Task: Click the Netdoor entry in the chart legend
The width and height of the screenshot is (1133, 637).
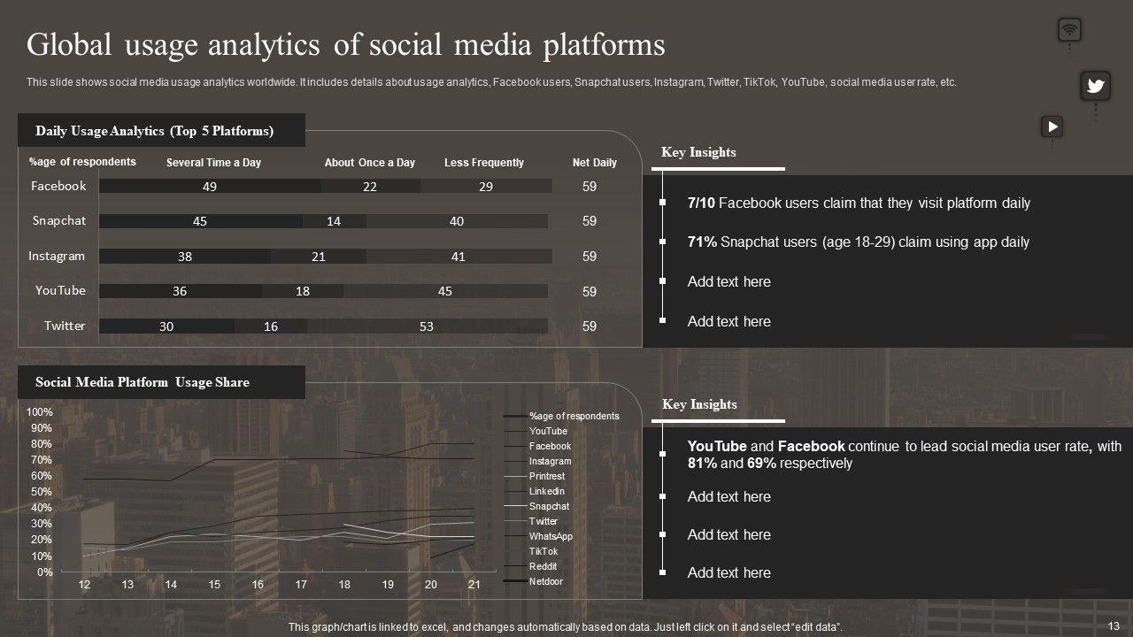Action: (546, 581)
